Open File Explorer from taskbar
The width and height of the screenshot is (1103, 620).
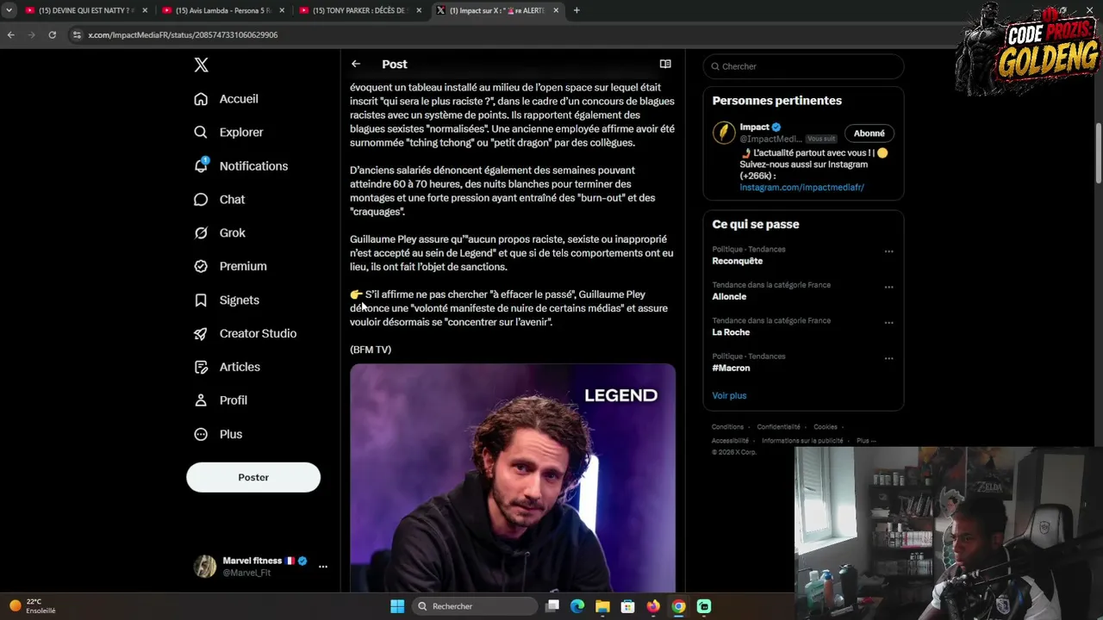(602, 606)
